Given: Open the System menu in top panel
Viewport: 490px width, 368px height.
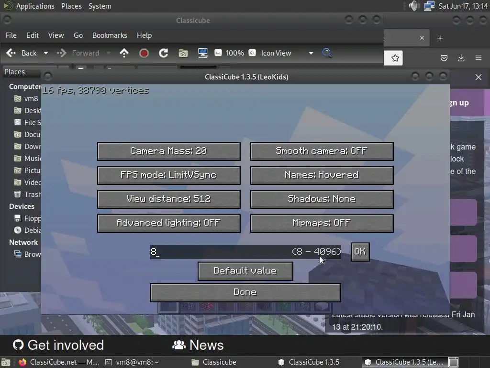Looking at the screenshot, I should (100, 6).
